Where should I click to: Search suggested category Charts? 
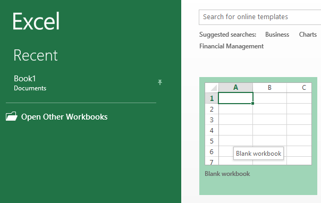tap(308, 35)
